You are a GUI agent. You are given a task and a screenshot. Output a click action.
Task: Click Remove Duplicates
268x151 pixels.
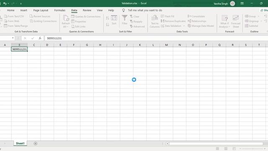(173, 21)
